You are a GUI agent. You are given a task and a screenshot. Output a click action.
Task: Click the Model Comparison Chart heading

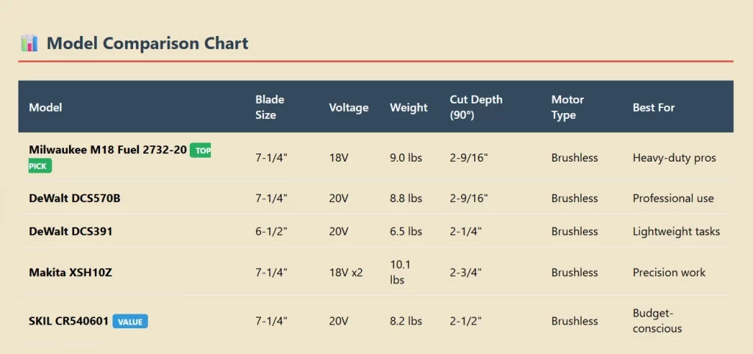pos(147,43)
